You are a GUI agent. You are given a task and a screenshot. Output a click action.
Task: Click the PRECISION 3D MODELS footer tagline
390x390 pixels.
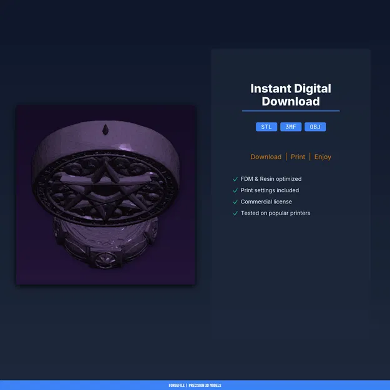[205, 385]
